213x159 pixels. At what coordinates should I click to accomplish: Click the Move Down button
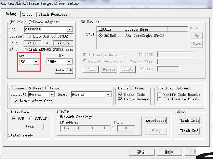tap(197, 44)
